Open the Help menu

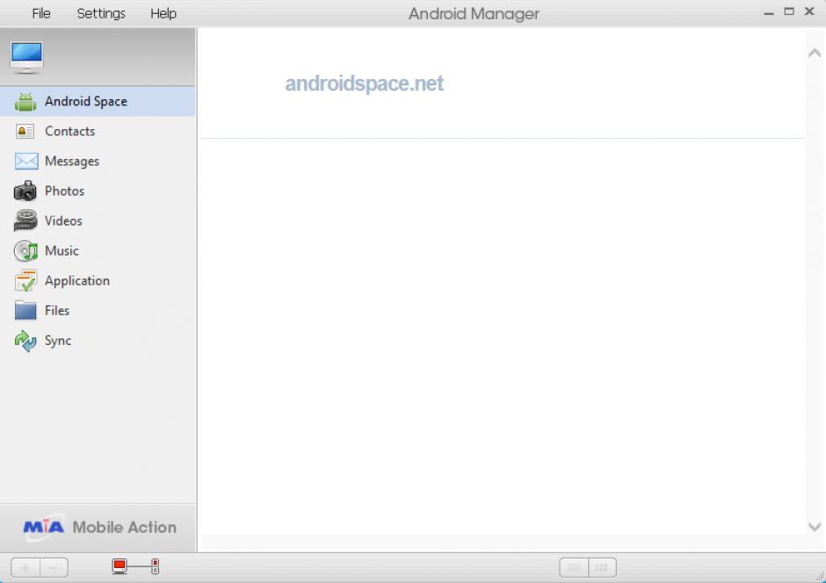click(x=163, y=13)
